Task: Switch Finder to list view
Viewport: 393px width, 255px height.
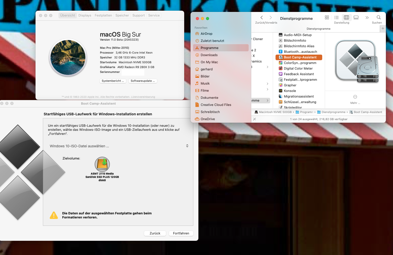Action: click(336, 18)
